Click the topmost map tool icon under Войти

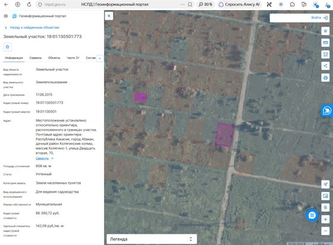[325, 31]
